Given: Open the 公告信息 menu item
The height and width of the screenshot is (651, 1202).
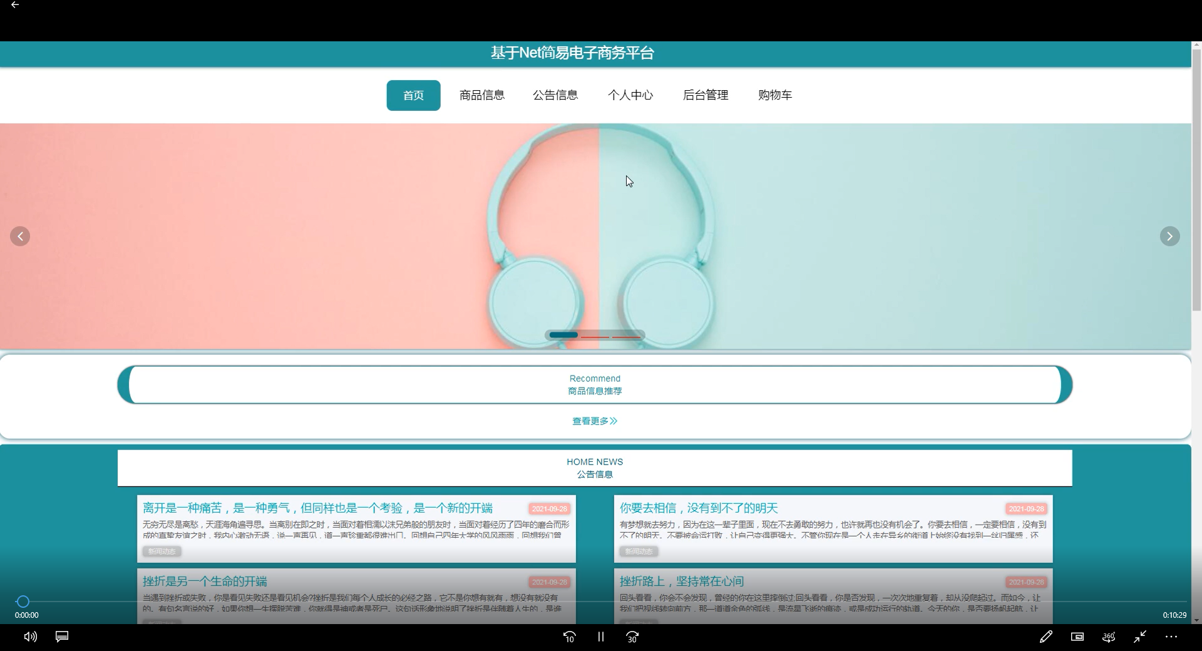Looking at the screenshot, I should [x=555, y=95].
